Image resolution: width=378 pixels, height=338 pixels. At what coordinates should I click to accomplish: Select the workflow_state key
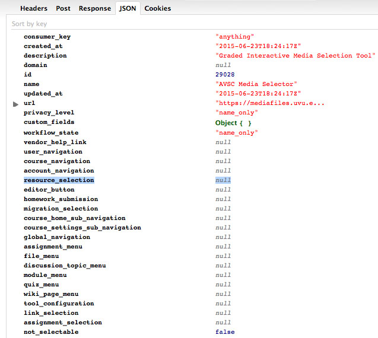click(51, 133)
